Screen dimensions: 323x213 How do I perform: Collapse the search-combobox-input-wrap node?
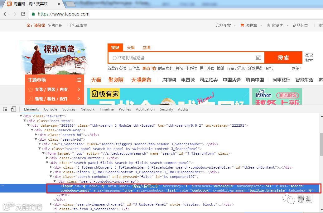(55, 181)
